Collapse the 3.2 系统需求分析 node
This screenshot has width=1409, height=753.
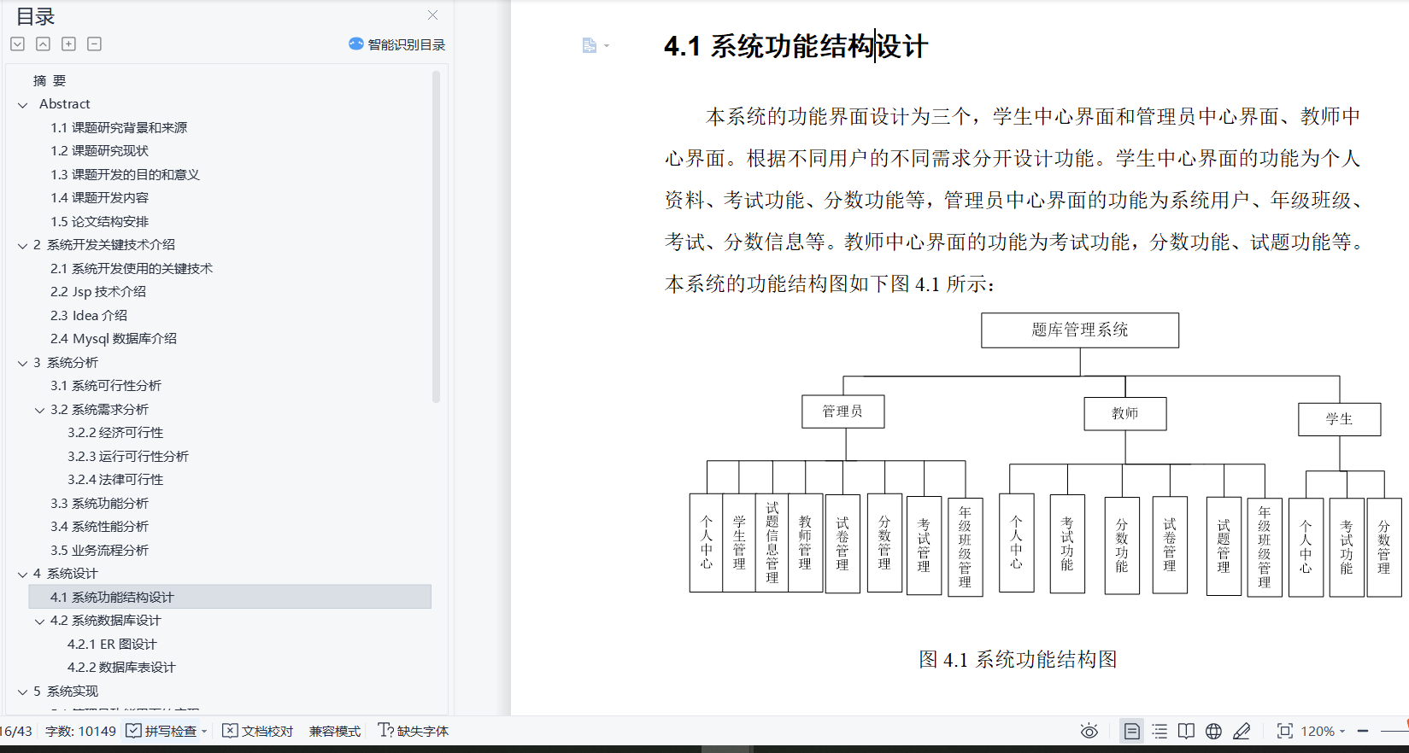tap(39, 411)
